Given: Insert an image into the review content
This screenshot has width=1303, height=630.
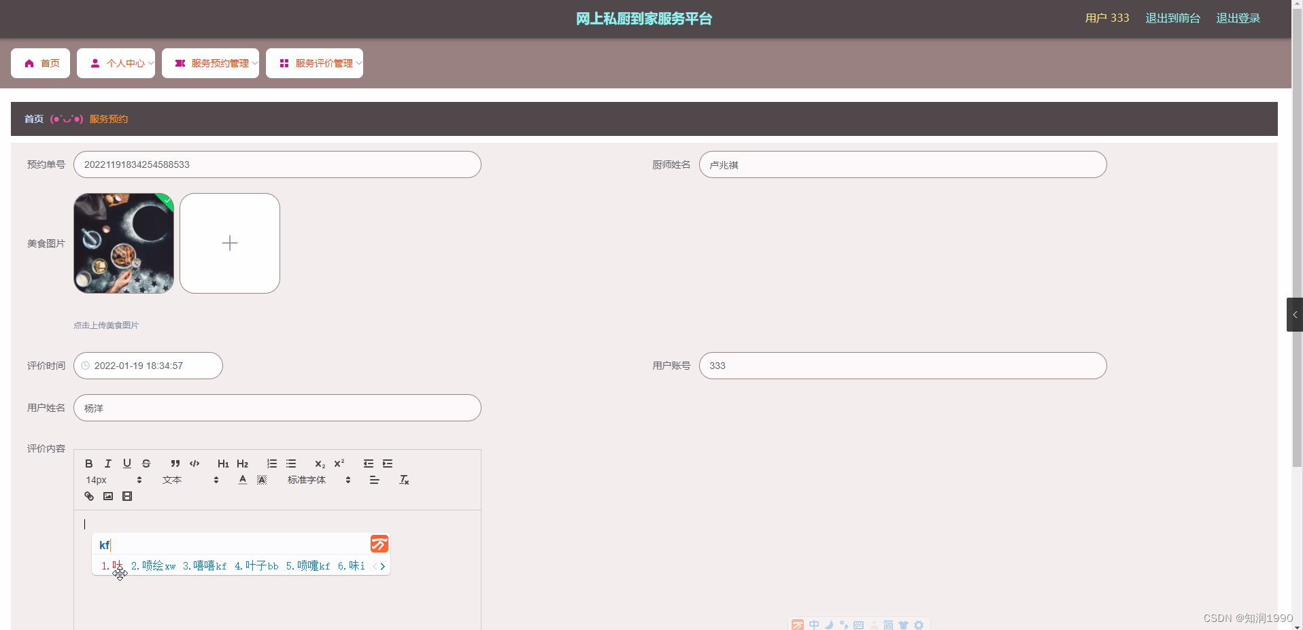Looking at the screenshot, I should (107, 496).
